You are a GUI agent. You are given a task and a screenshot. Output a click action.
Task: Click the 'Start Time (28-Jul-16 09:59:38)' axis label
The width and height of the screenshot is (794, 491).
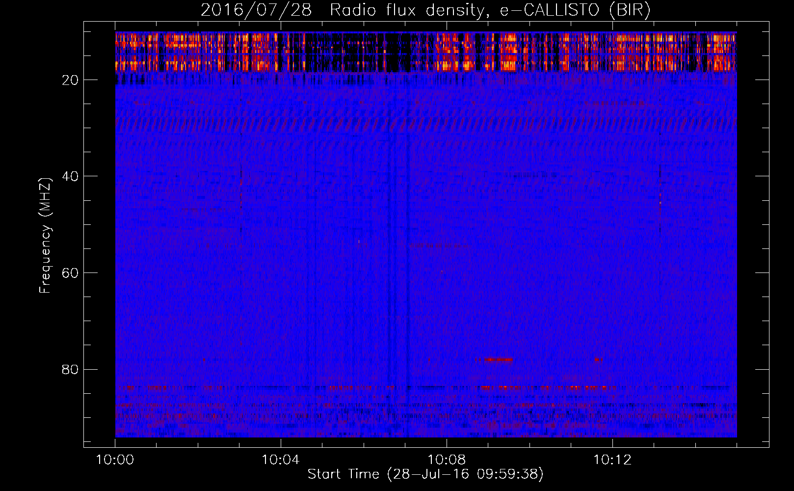[425, 474]
